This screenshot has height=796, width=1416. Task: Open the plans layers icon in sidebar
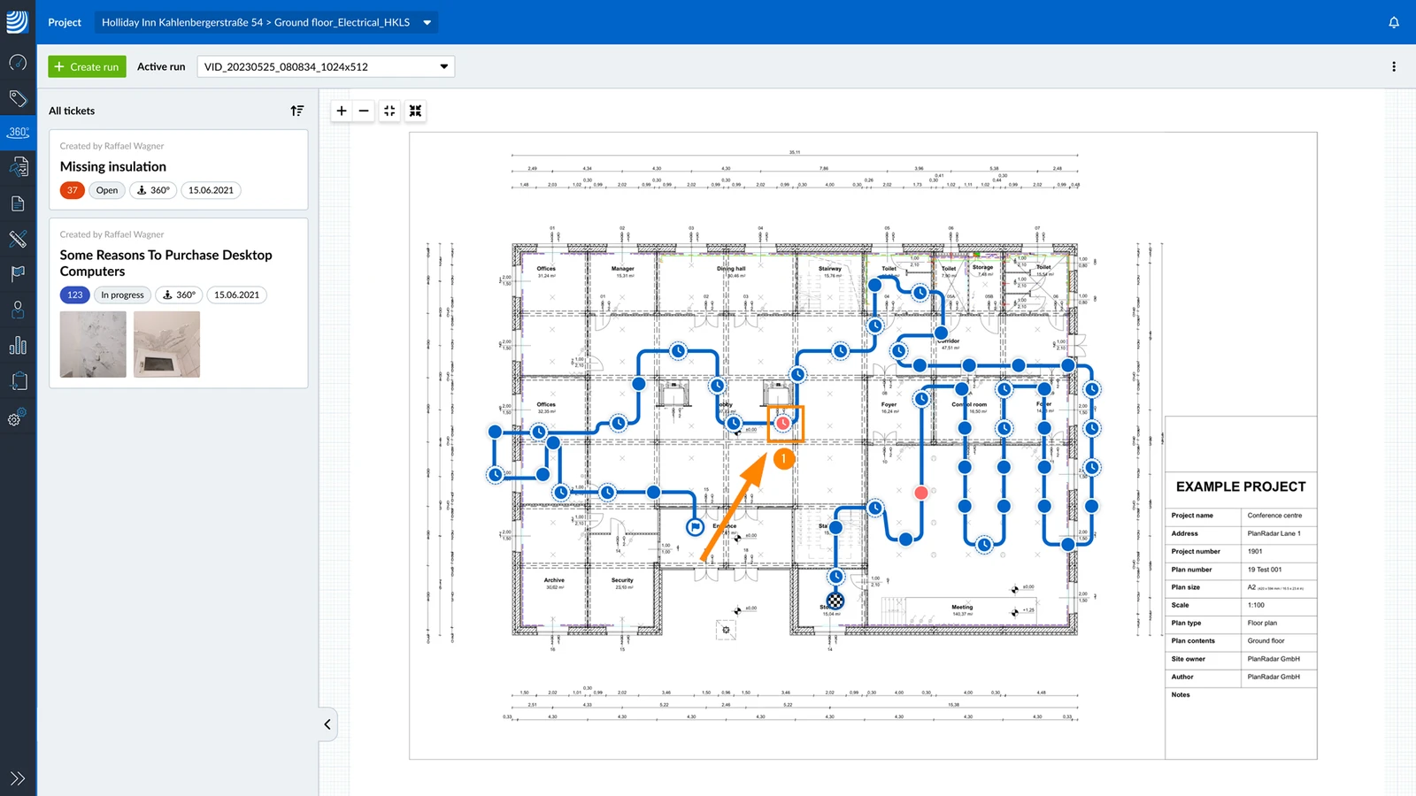tap(18, 167)
